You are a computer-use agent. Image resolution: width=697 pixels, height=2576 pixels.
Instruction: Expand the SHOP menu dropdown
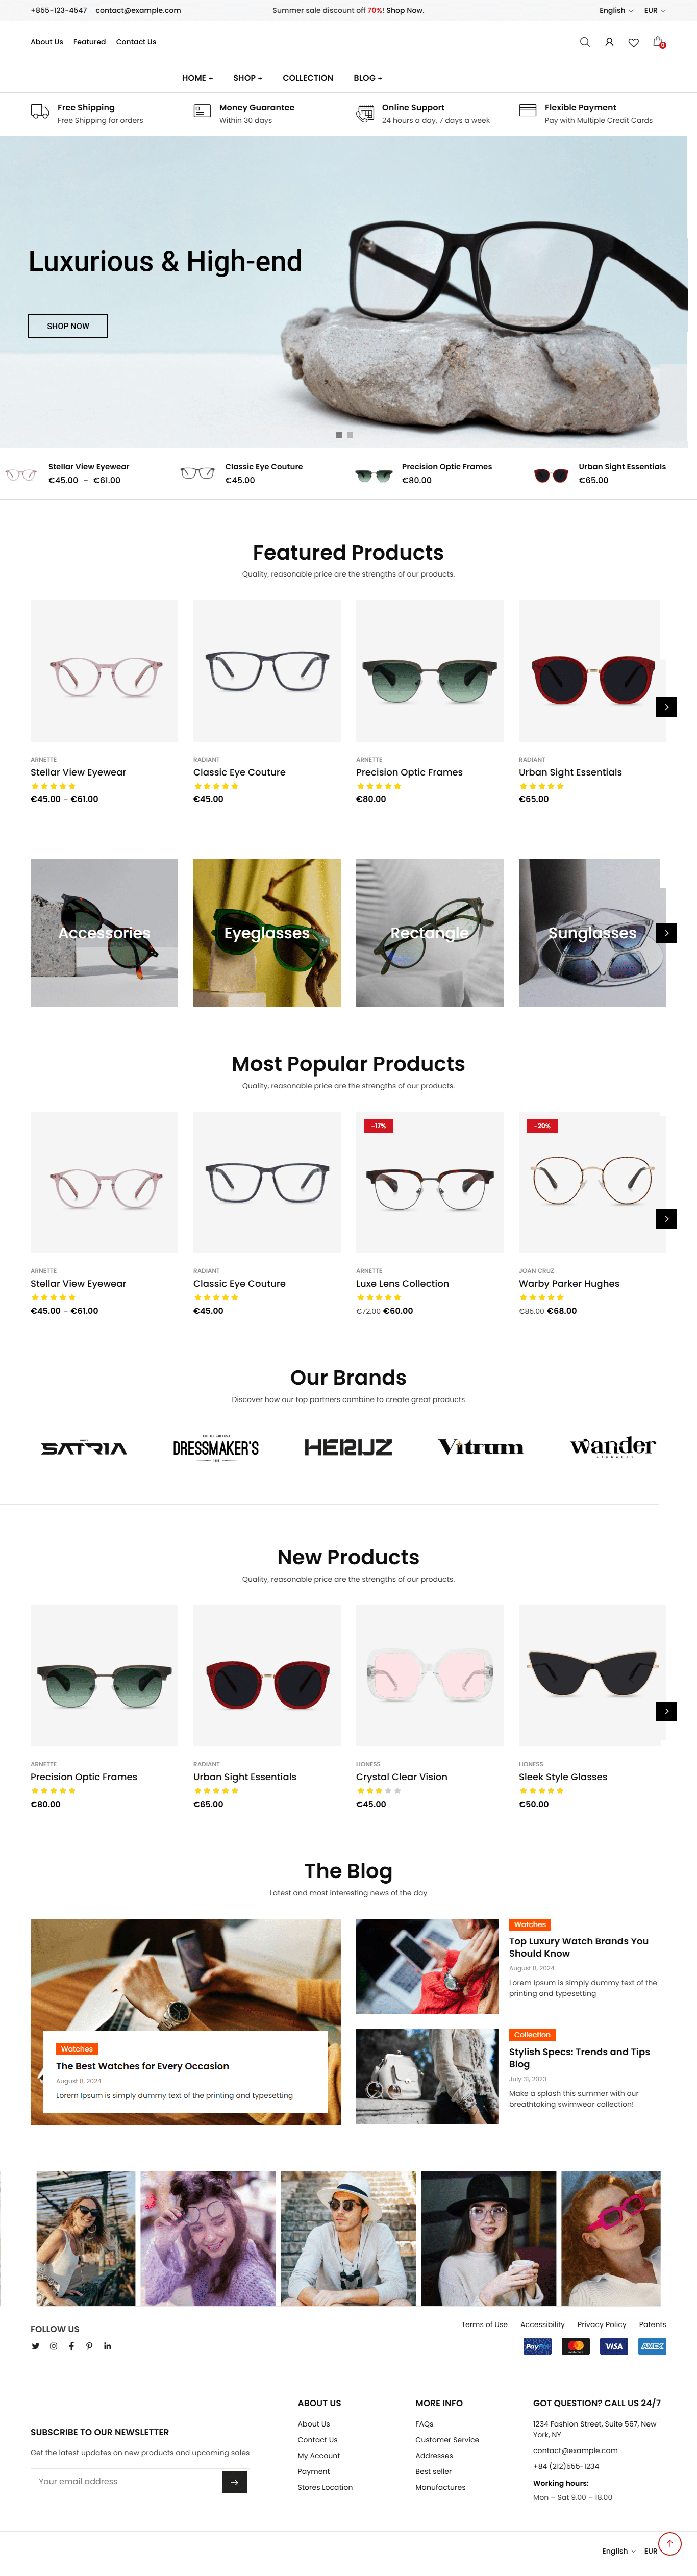coord(247,78)
